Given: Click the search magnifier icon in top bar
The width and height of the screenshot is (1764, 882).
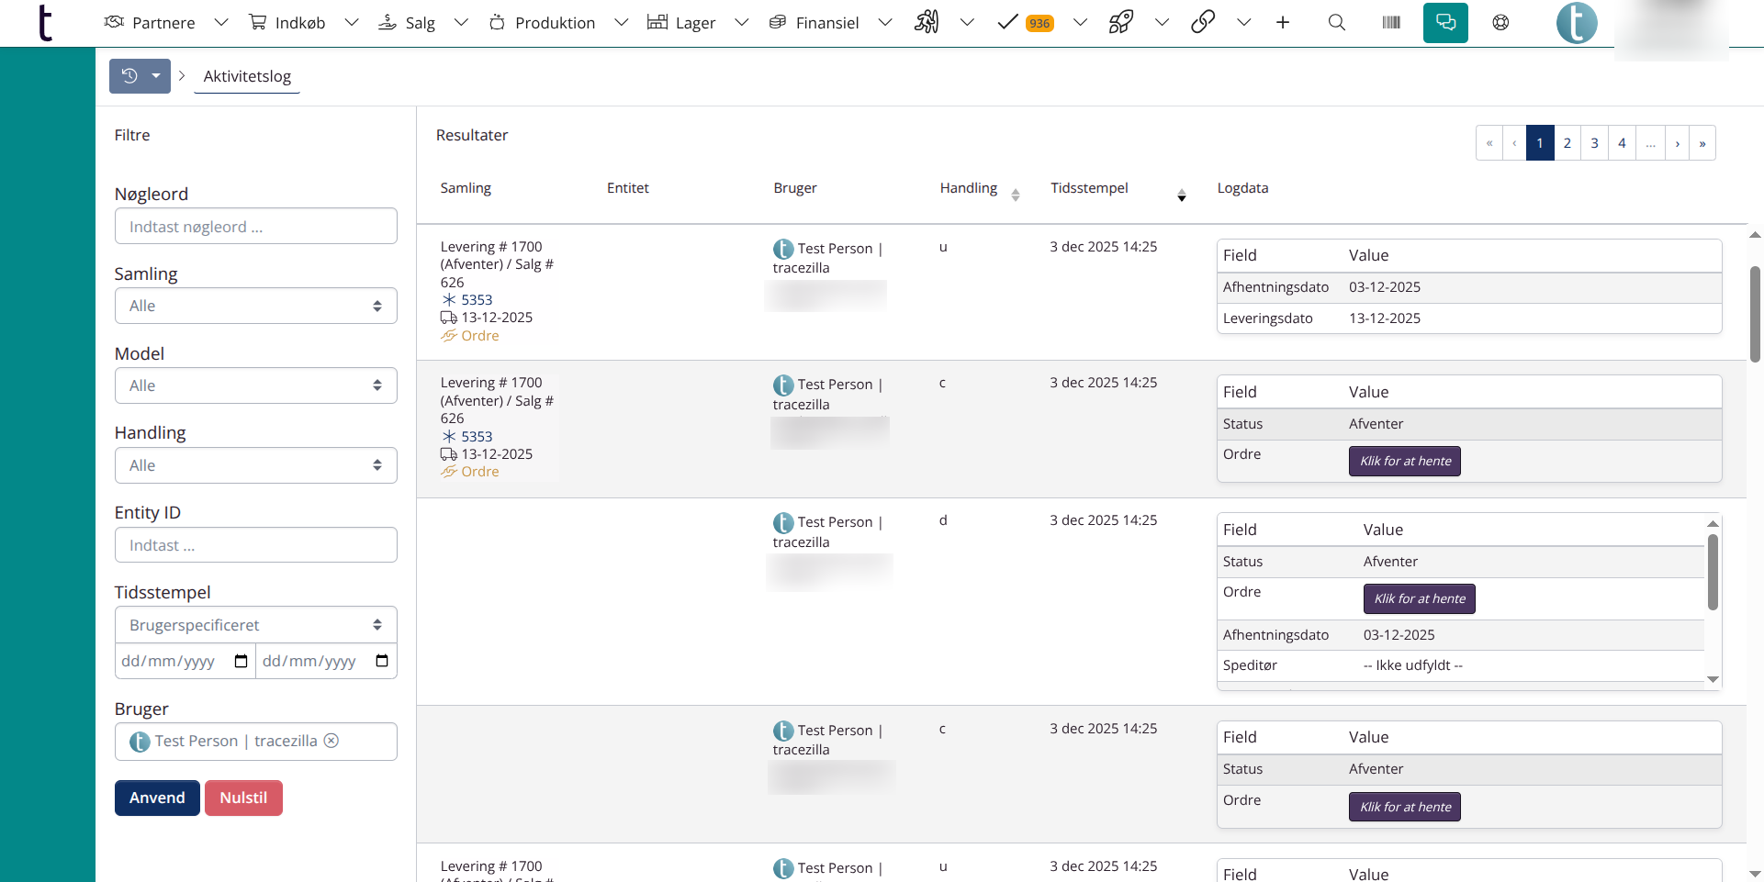Looking at the screenshot, I should pos(1336,23).
